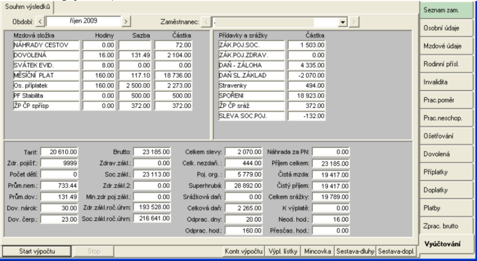Open Zprac. brutto side tab
This screenshot has height=261, width=477.
click(447, 226)
